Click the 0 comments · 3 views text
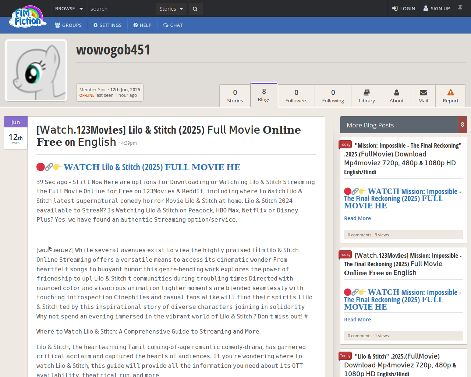Screen dimensions: 471x377 368,235
